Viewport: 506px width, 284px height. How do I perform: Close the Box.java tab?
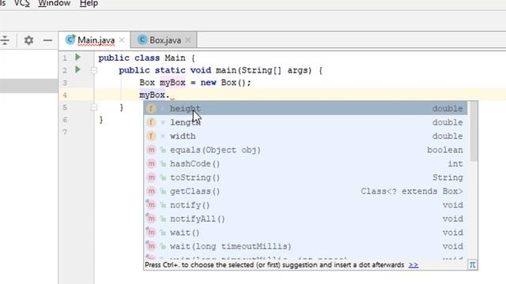click(188, 40)
